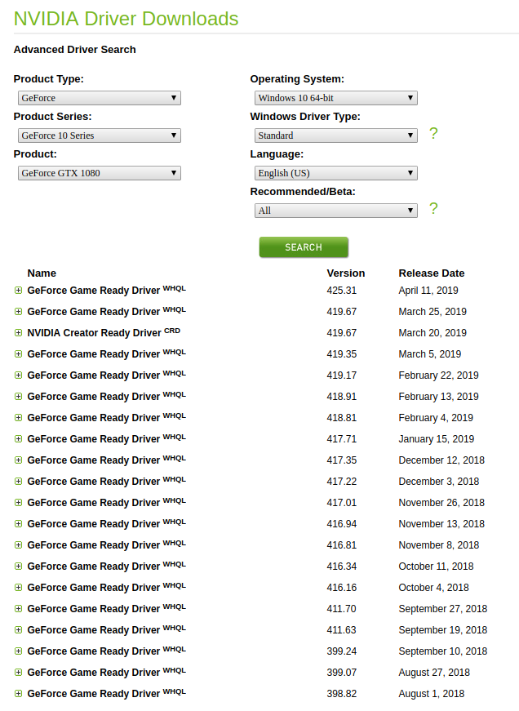Expand the NVIDIA Creator Ready Driver row
The image size is (519, 711).
tap(18, 333)
